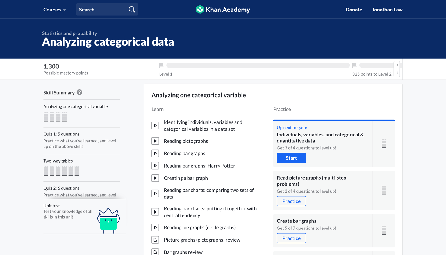
Task: Click the Khan Academy logo
Action: coord(223,10)
